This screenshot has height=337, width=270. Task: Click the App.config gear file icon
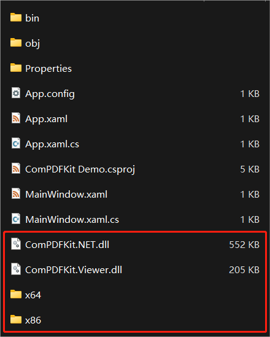16,93
